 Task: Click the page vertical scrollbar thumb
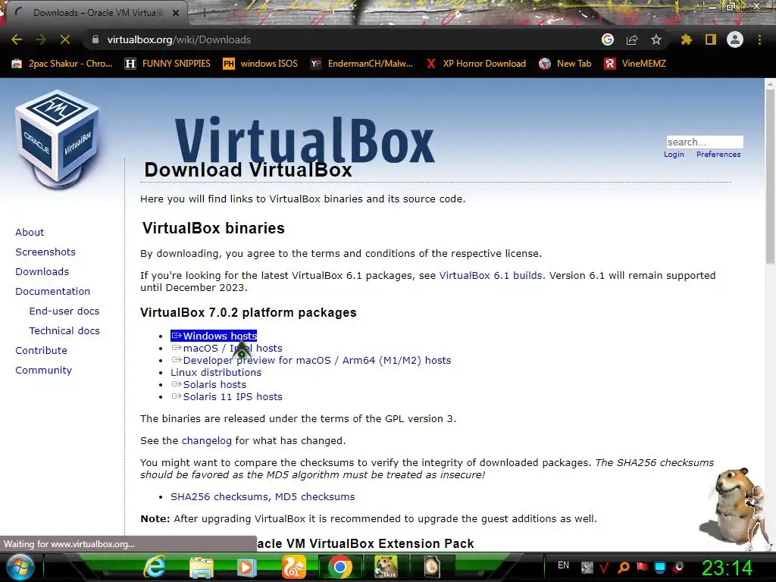tap(770, 176)
